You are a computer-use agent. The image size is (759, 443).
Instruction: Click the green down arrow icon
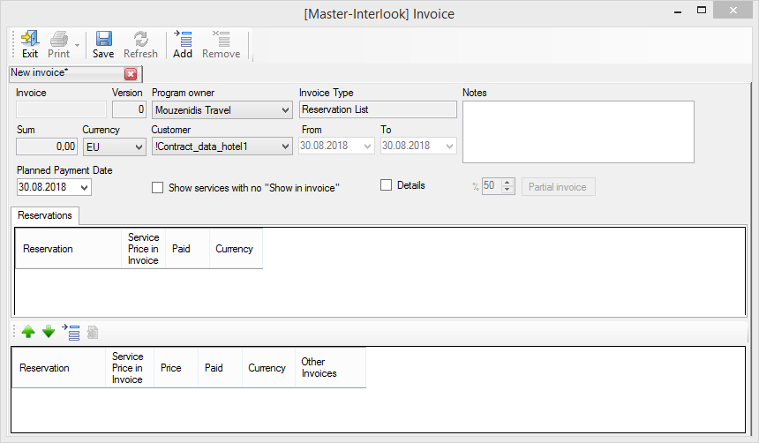point(49,333)
